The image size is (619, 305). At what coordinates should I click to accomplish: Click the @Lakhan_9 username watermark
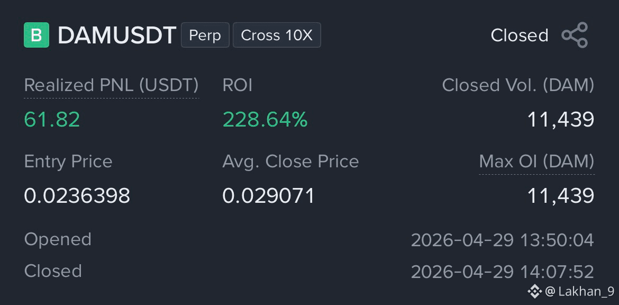579,292
